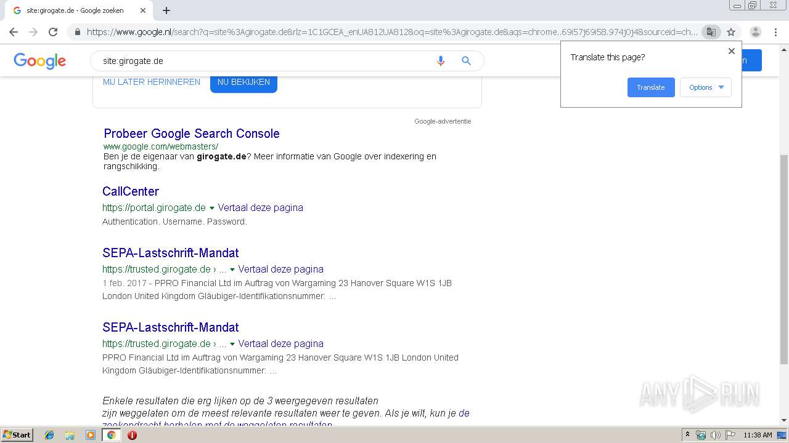The height and width of the screenshot is (443, 789).
Task: Click the red stop-sign taskbar icon
Action: [132, 435]
